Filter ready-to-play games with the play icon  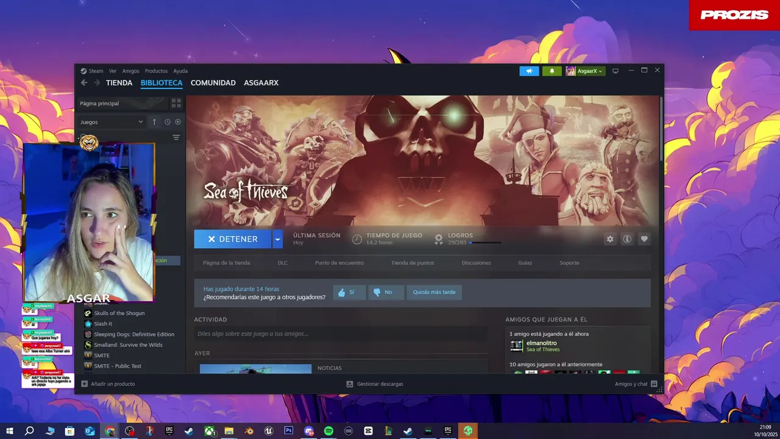[178, 122]
